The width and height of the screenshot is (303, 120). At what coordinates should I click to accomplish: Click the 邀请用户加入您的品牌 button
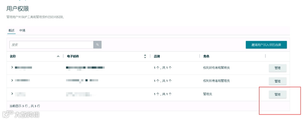tap(266, 45)
